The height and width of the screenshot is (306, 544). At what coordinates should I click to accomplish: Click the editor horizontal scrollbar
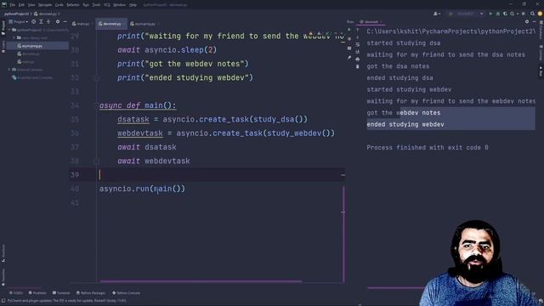pyautogui.click(x=201, y=281)
